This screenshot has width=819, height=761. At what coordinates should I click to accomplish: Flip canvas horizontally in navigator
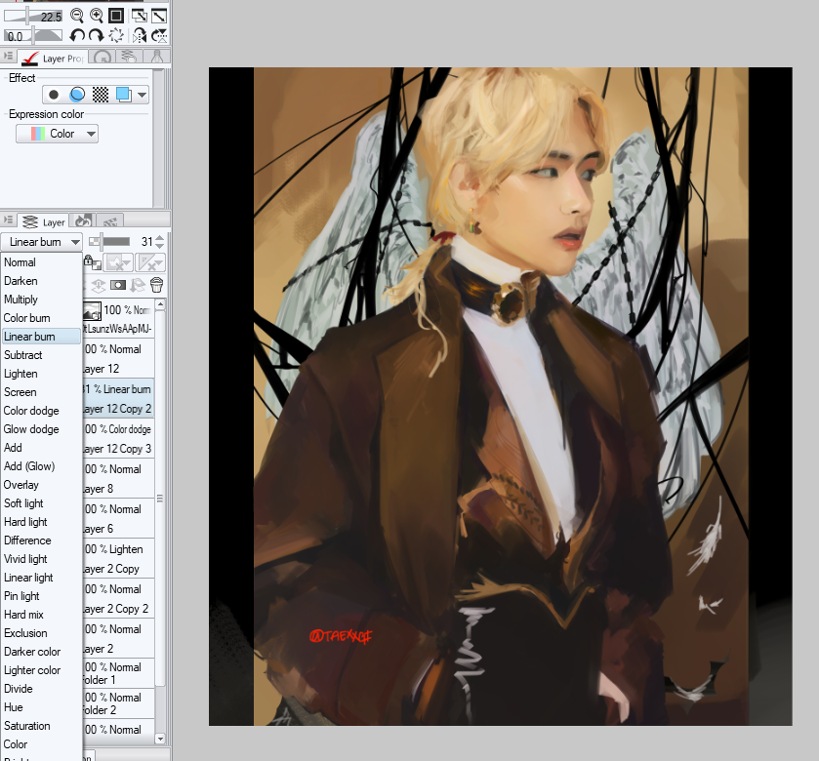point(139,35)
